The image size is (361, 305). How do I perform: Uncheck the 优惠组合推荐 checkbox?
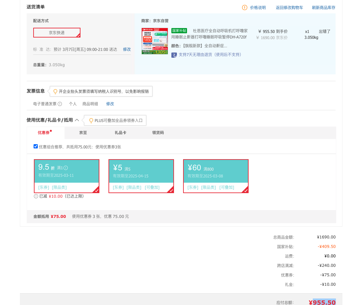coord(36,146)
